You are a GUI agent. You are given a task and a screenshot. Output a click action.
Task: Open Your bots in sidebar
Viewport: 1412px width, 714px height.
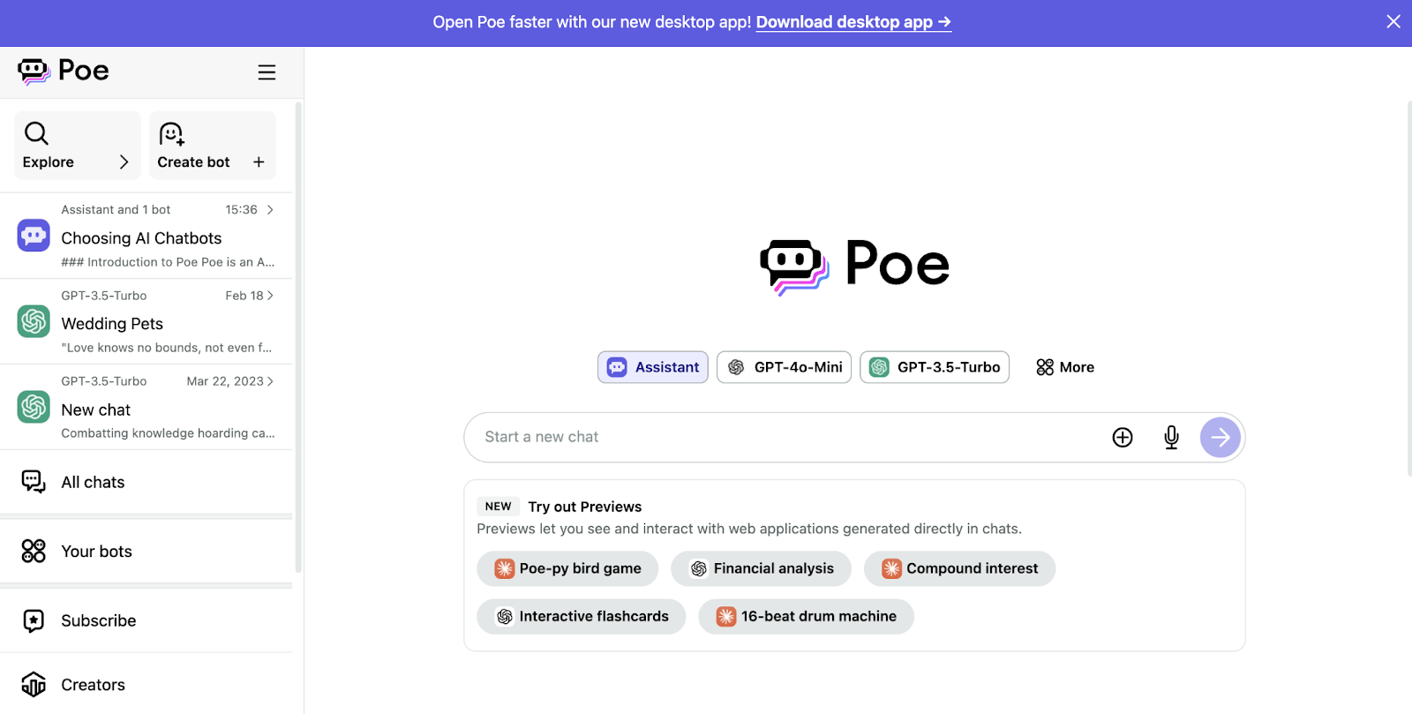(96, 552)
